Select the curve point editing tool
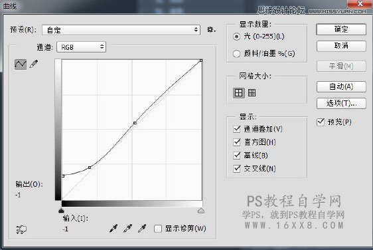373x250 pixels. [x=21, y=64]
